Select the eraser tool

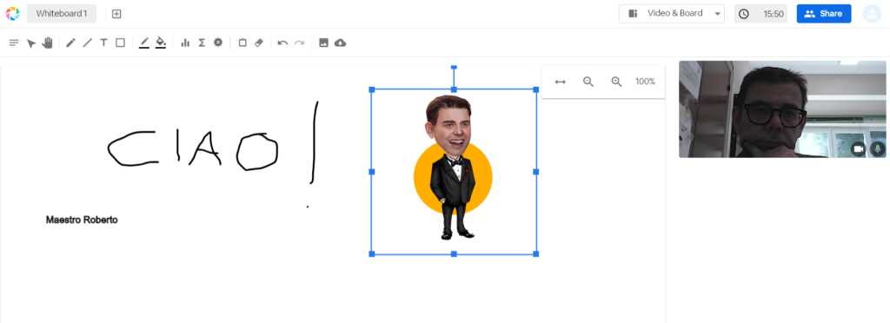point(259,43)
